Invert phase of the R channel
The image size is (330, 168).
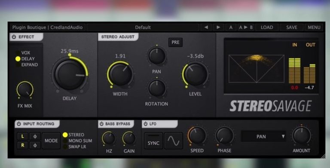pyautogui.click(x=35, y=145)
